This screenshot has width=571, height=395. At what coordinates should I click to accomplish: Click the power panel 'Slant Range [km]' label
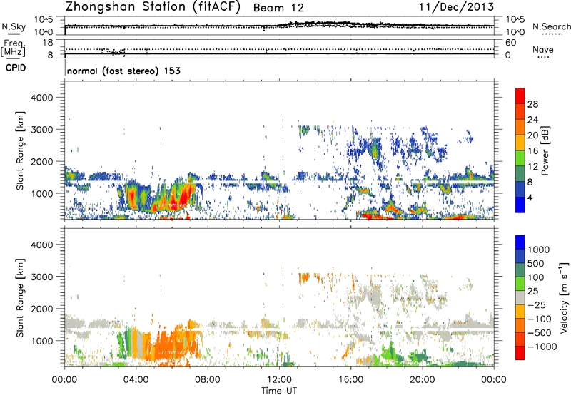click(20, 150)
